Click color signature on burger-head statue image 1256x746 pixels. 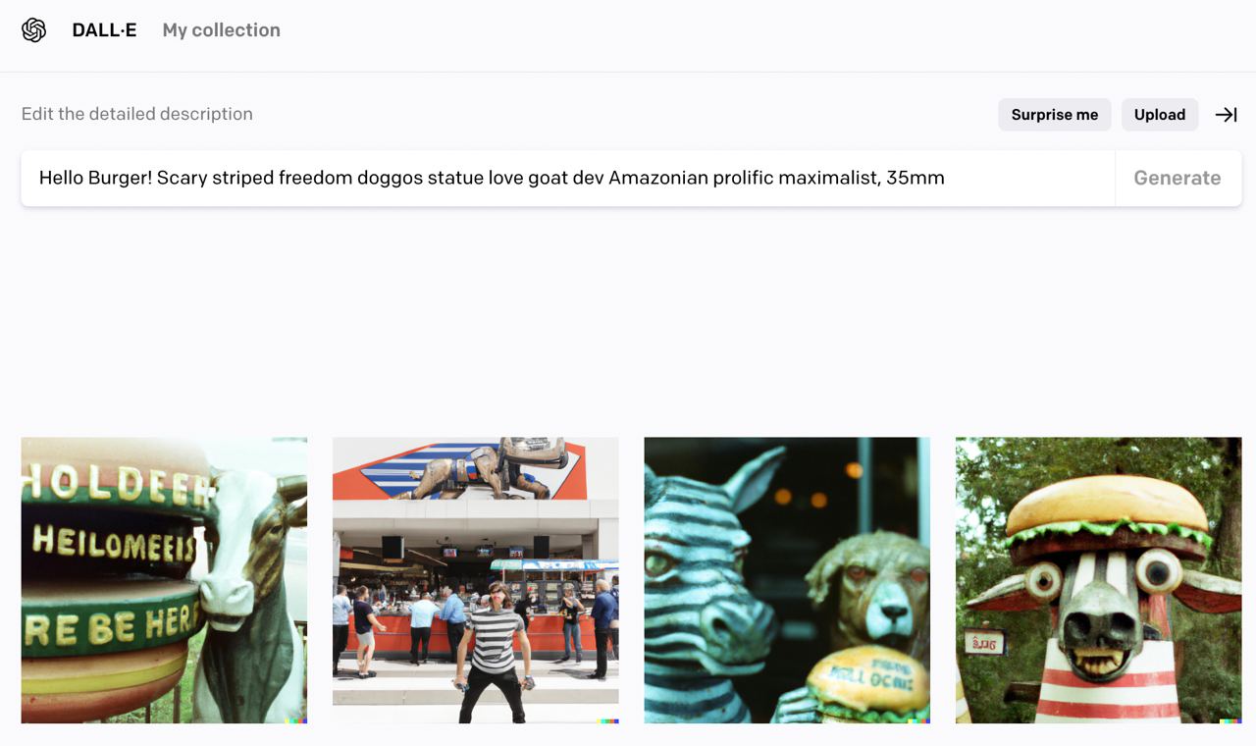point(1230,721)
